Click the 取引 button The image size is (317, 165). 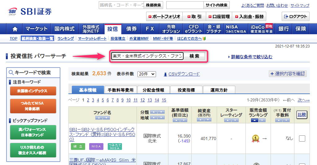[194, 17]
